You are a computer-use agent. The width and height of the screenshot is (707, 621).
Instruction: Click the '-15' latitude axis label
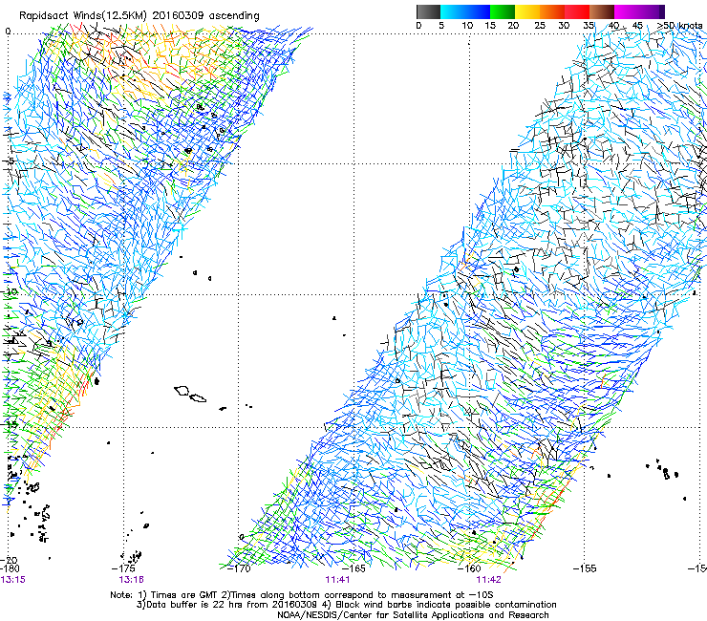point(9,424)
